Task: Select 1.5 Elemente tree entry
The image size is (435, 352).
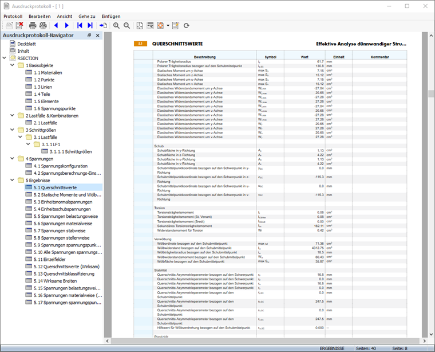Action: [x=46, y=101]
